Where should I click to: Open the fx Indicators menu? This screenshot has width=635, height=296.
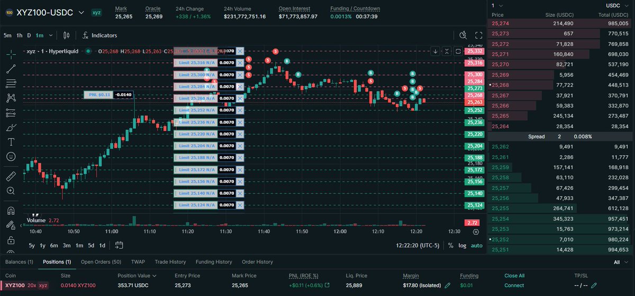coord(100,35)
